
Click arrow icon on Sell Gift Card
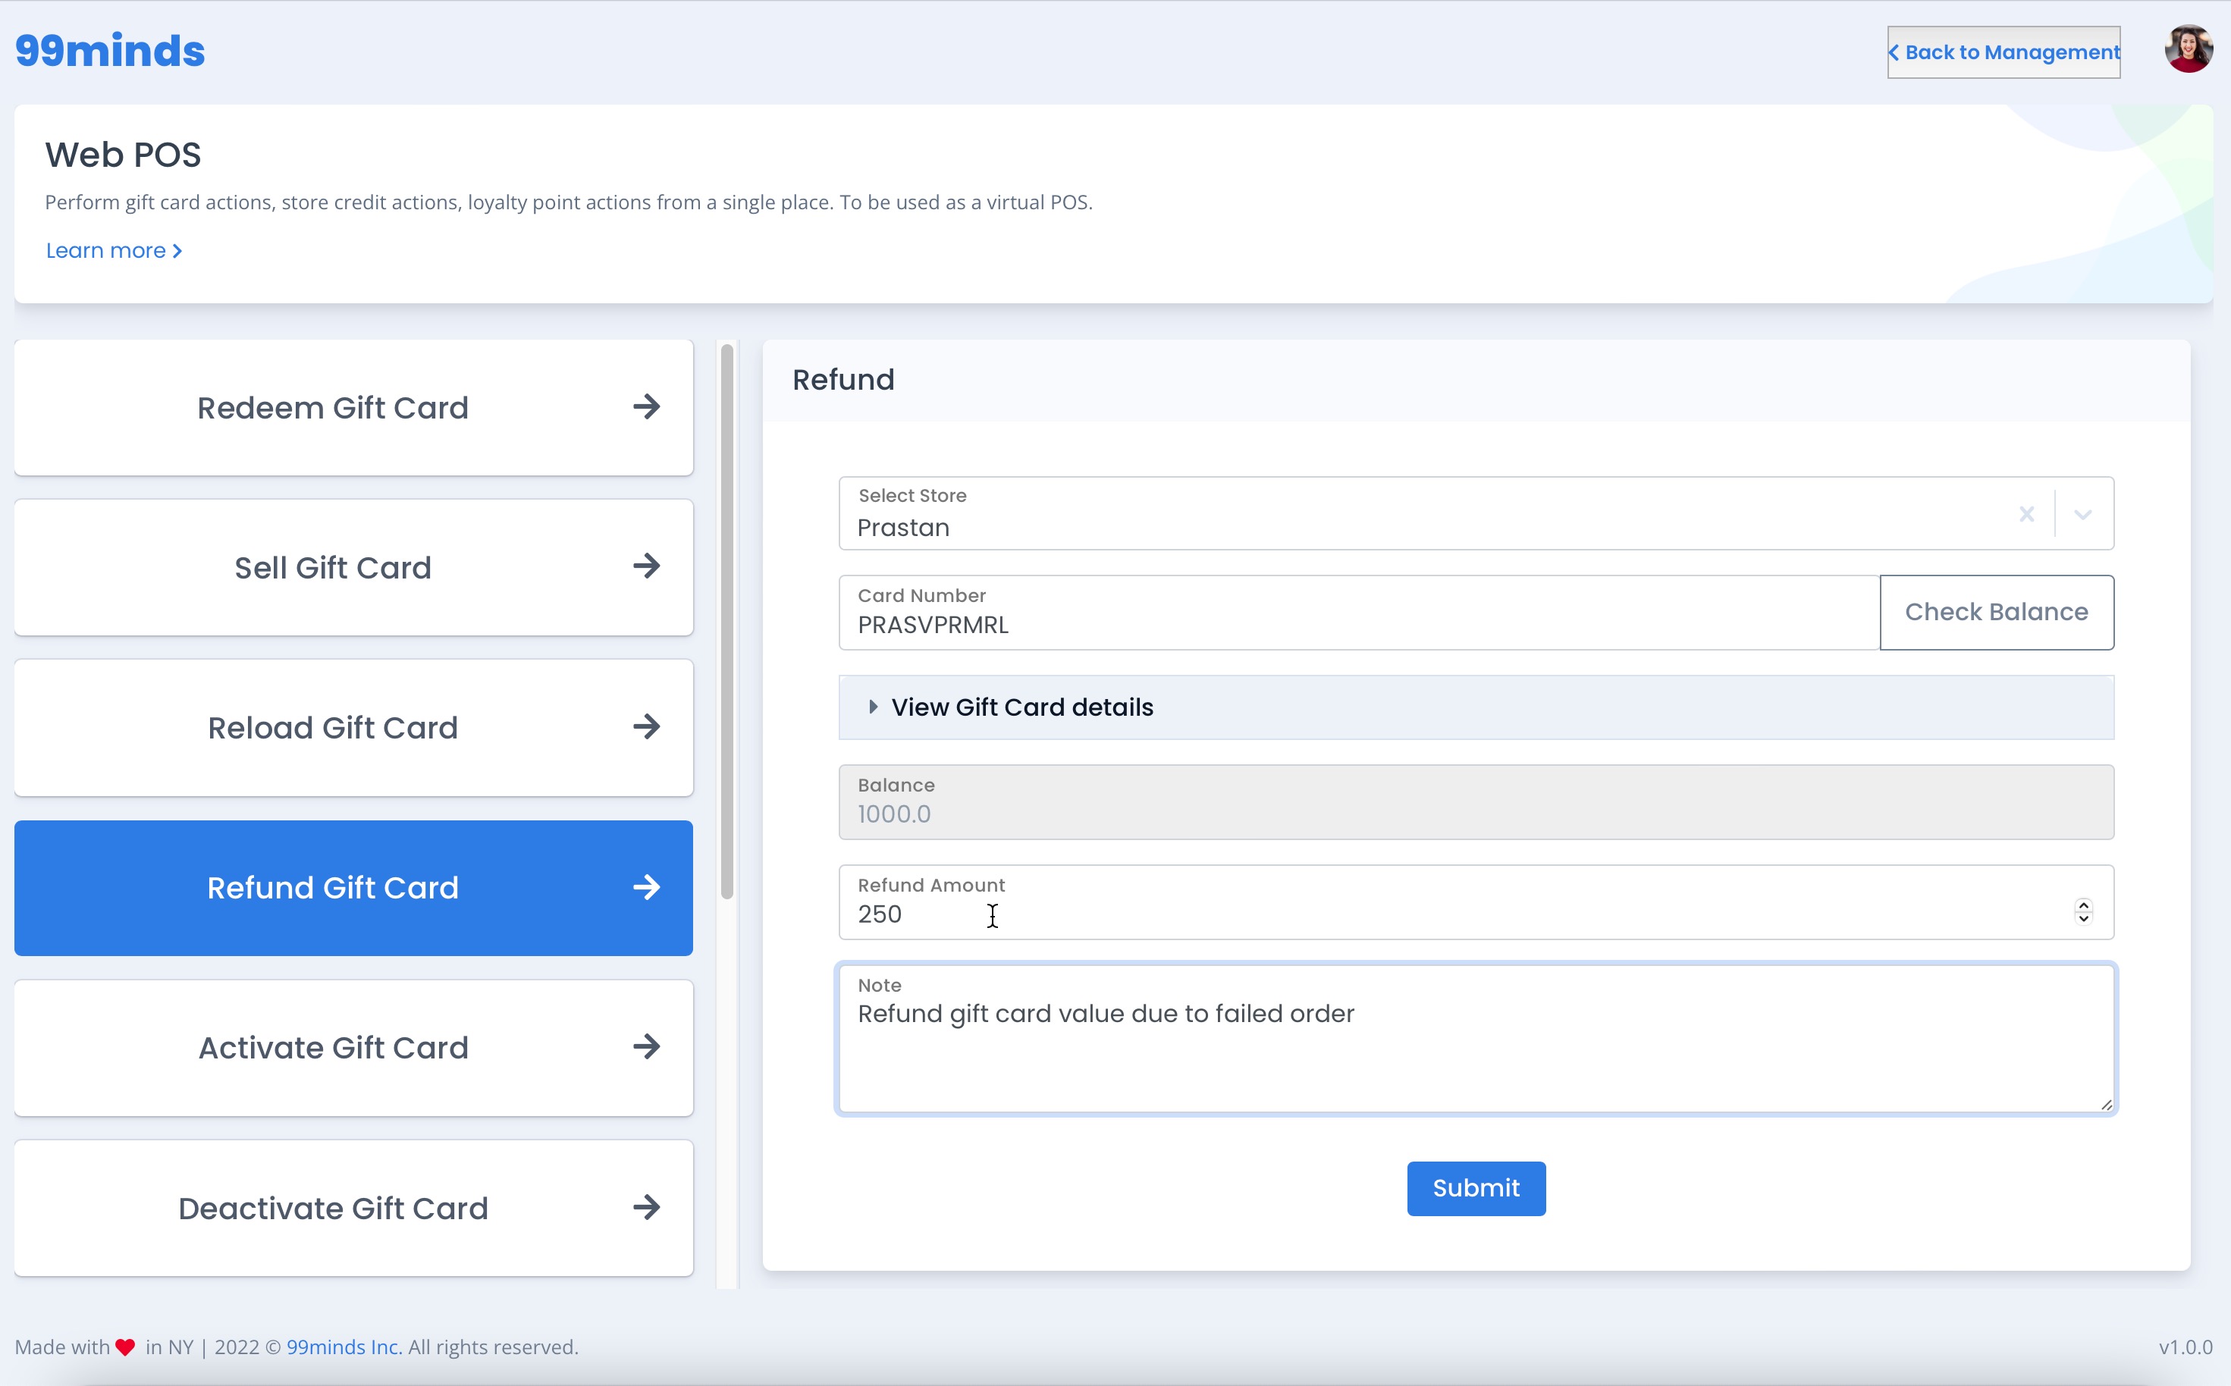pos(646,566)
